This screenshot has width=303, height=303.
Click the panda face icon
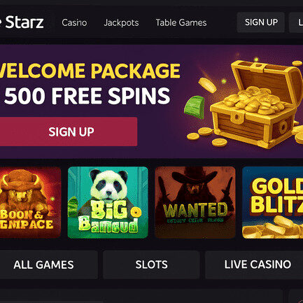pos(108,184)
